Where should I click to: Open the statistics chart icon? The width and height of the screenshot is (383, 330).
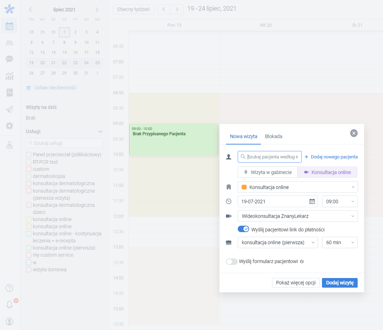tap(10, 76)
